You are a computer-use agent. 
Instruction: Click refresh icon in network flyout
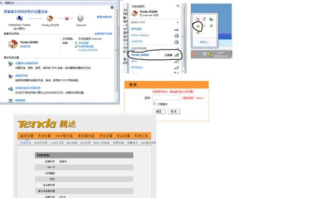(178, 6)
